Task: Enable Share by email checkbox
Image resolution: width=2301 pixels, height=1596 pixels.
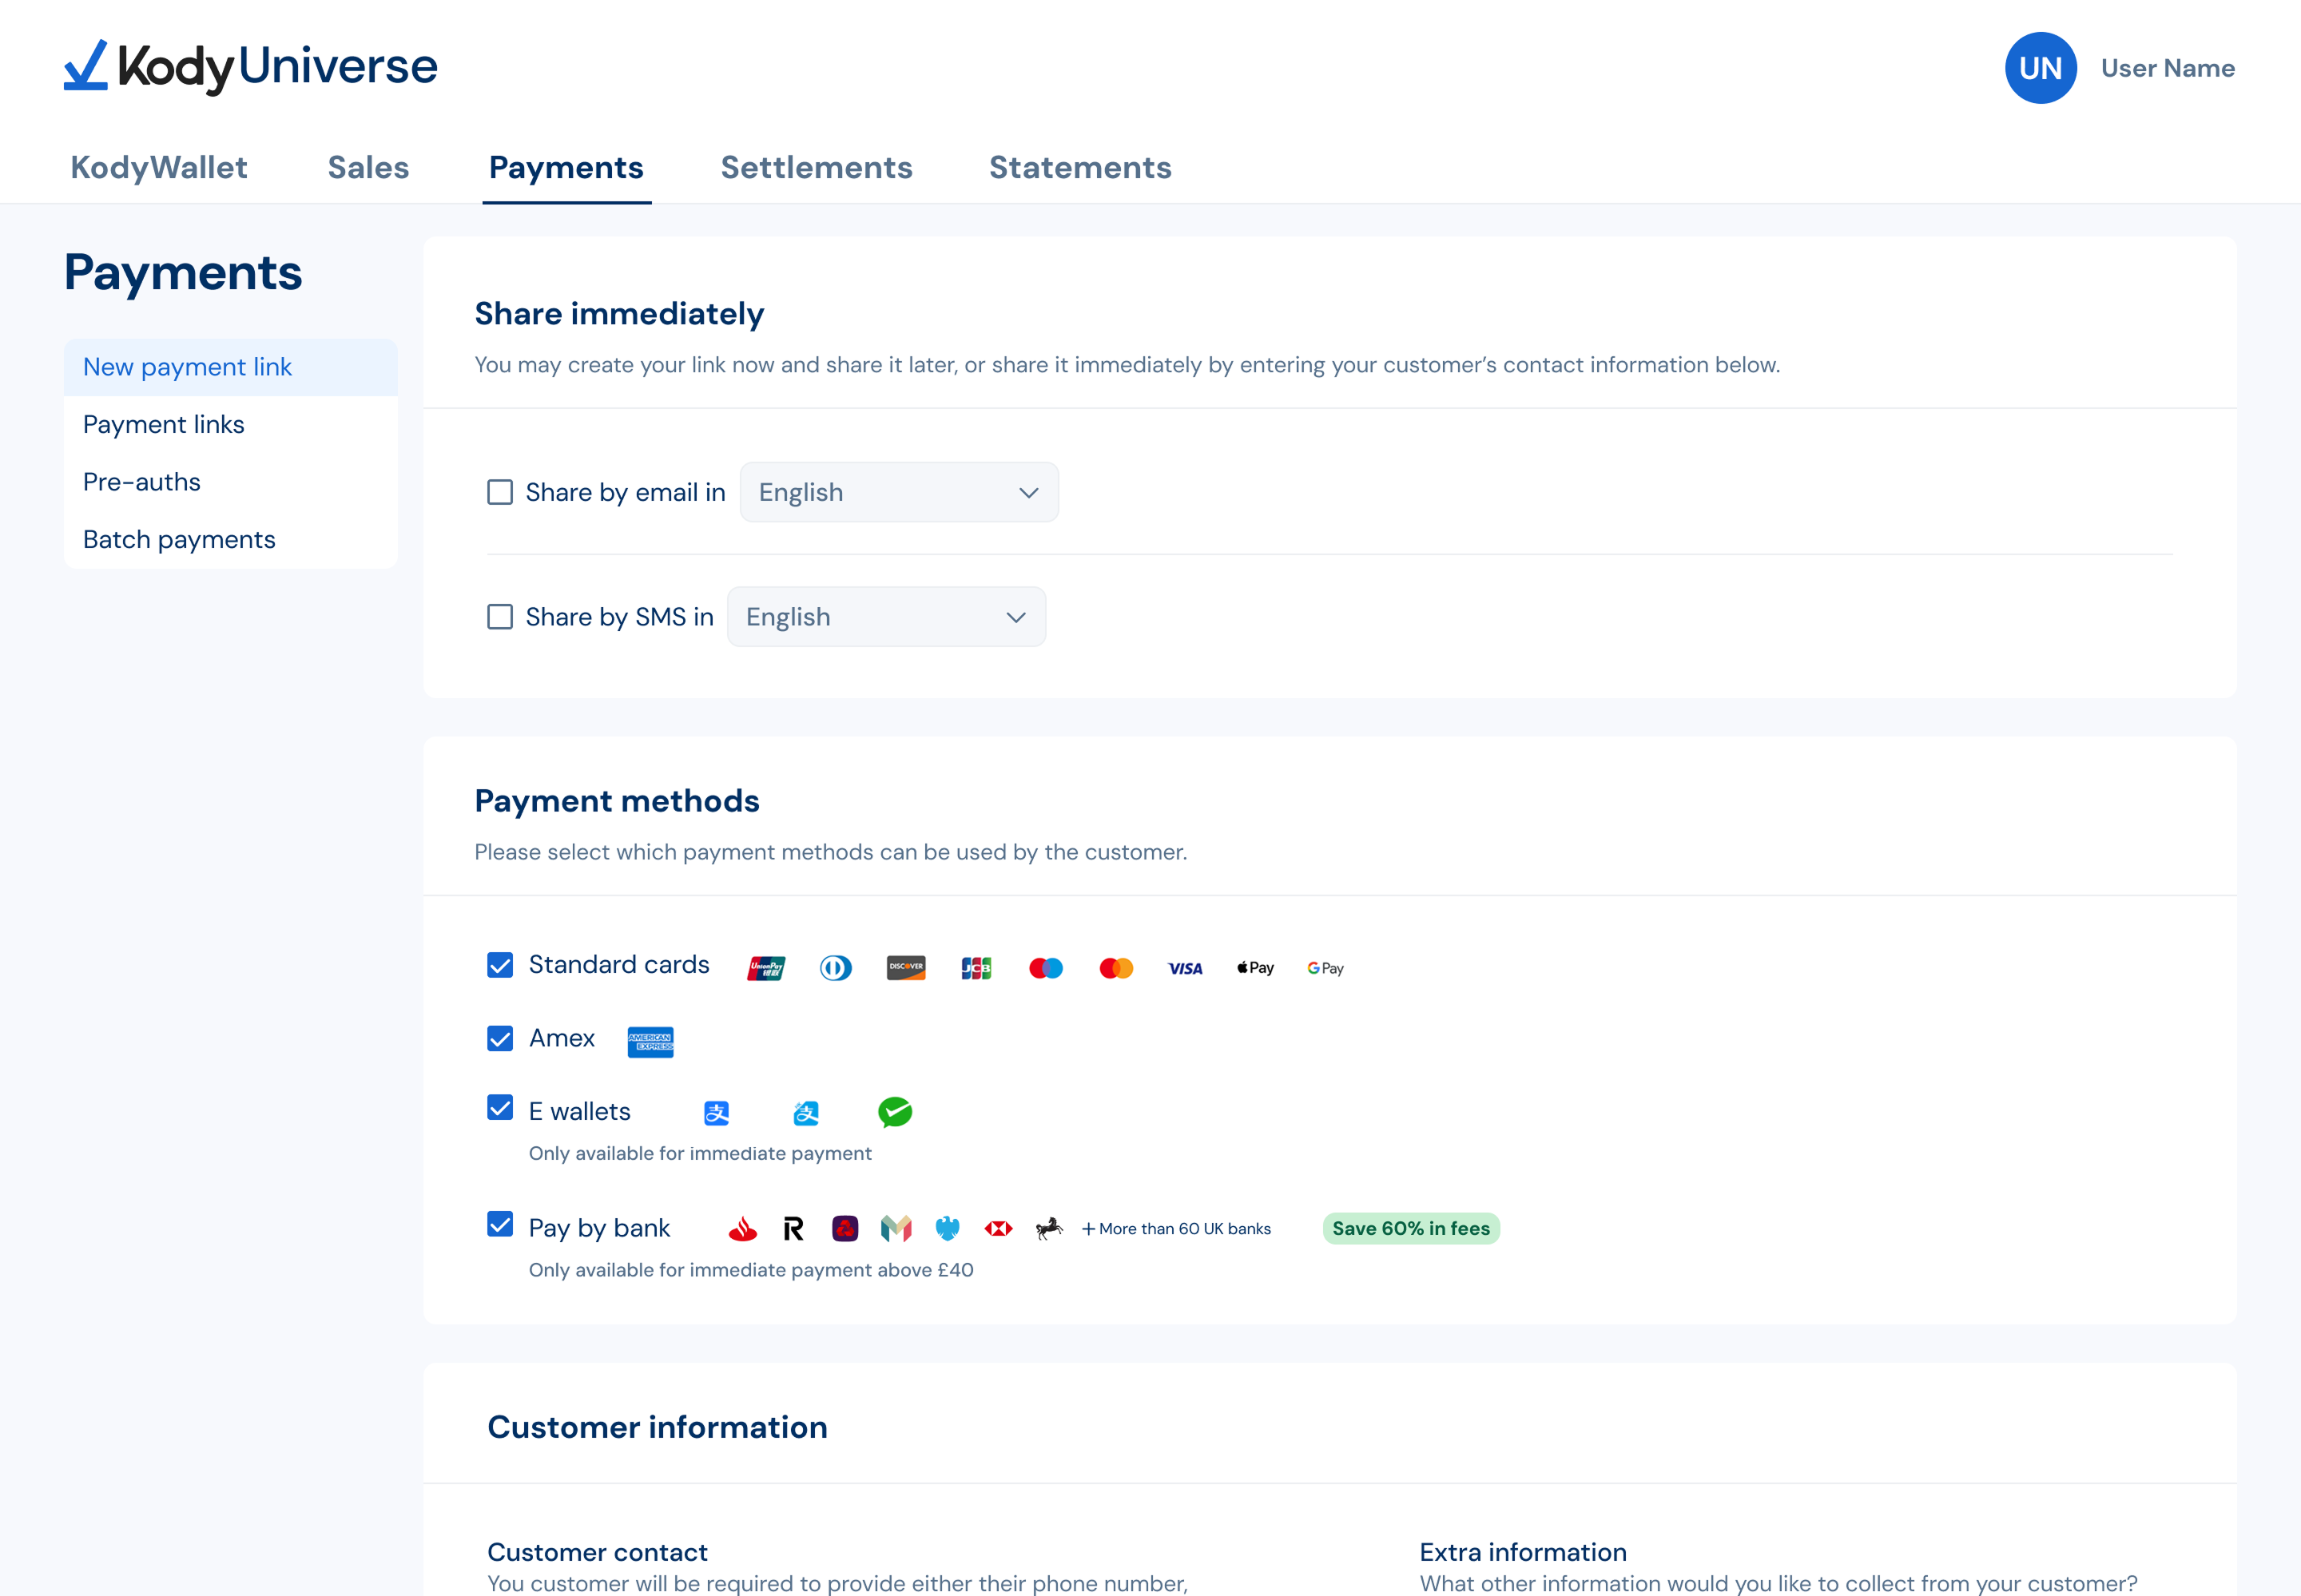Action: [500, 493]
